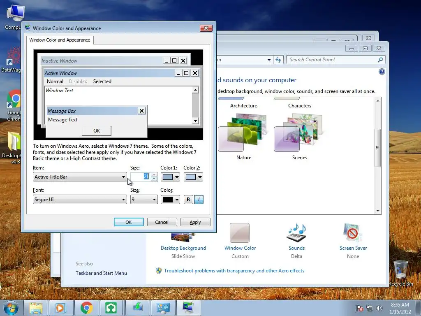The width and height of the screenshot is (421, 316).
Task: Open Troubleshoot problems with transparency link
Action: point(234,271)
